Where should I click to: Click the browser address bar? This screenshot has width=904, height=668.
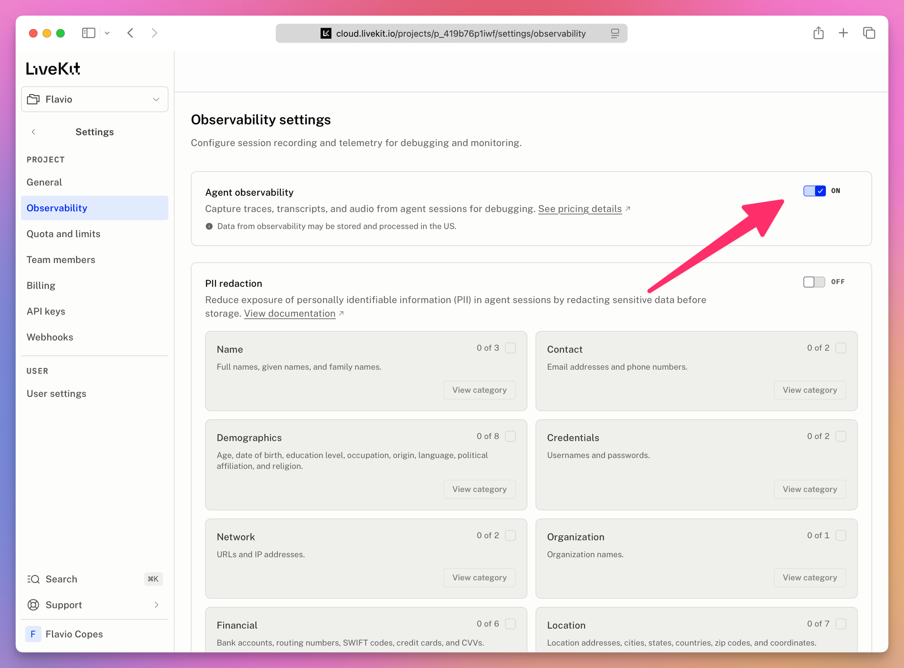(x=452, y=33)
